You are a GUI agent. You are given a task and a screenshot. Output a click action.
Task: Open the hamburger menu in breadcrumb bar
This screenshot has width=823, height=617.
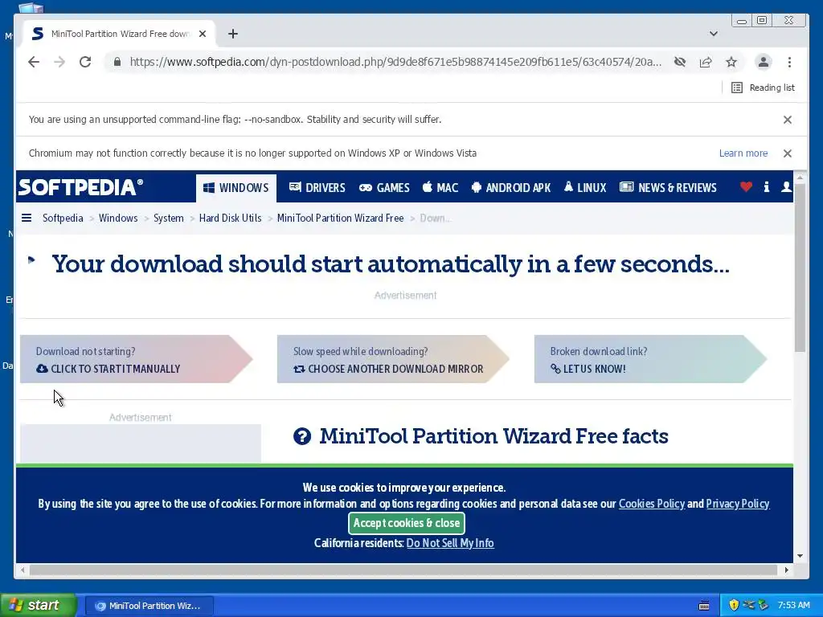27,218
